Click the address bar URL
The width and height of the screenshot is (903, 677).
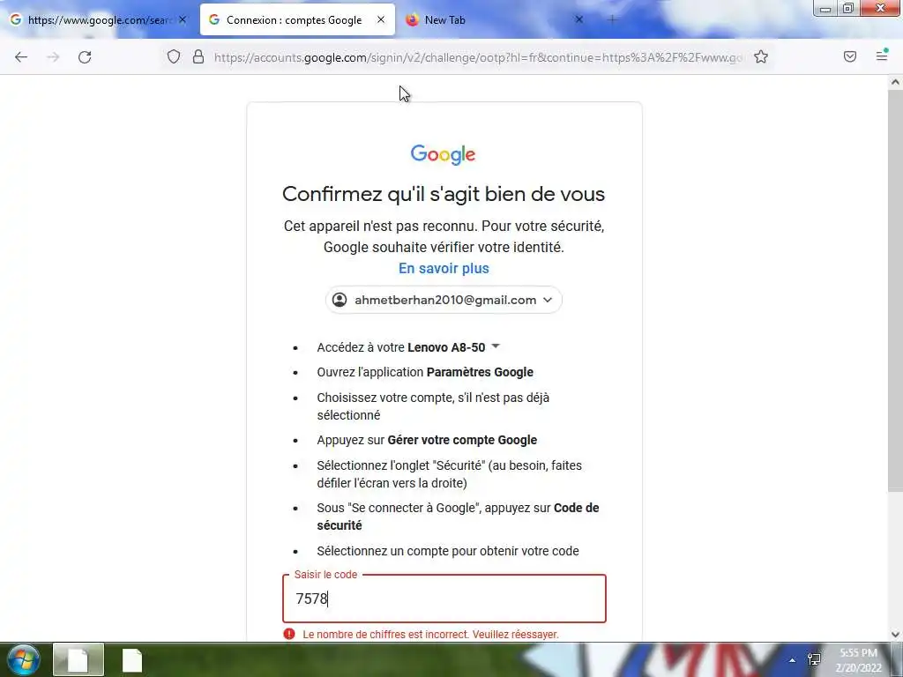[478, 57]
